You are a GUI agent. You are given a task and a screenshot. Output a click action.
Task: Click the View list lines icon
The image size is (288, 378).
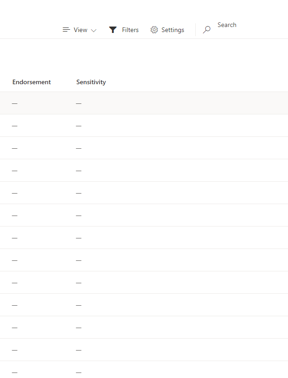pyautogui.click(x=66, y=30)
